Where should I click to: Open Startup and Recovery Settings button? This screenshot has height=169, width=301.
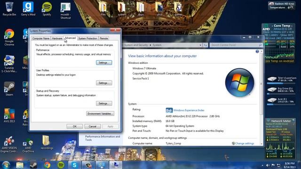(x=104, y=103)
